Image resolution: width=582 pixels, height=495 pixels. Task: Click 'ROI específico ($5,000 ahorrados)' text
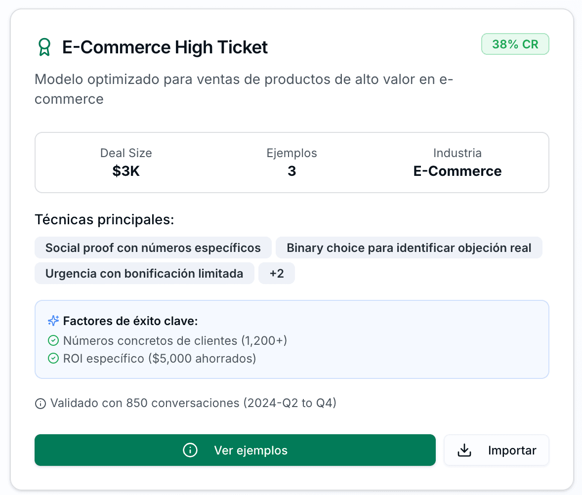[160, 359]
